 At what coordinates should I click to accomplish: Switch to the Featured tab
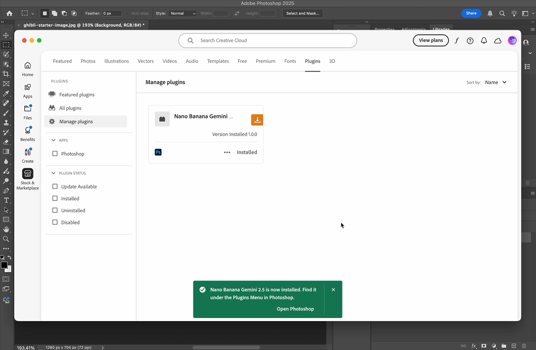62,61
